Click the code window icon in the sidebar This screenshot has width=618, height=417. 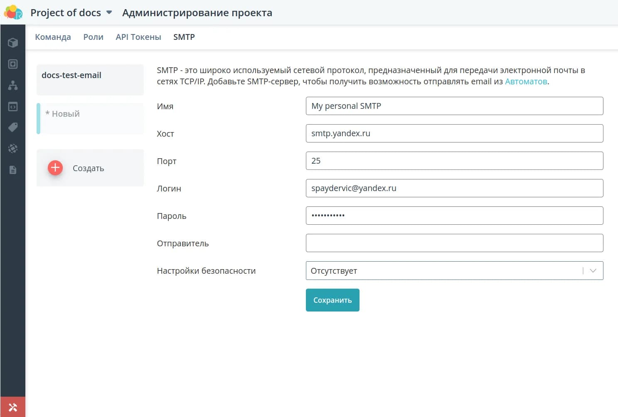click(13, 107)
